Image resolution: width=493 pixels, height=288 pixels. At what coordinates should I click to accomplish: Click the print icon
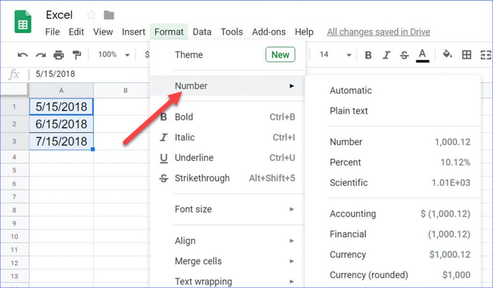tap(59, 55)
